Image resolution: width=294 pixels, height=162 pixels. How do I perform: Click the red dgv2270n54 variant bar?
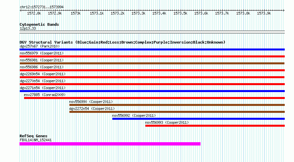pyautogui.click(x=152, y=84)
